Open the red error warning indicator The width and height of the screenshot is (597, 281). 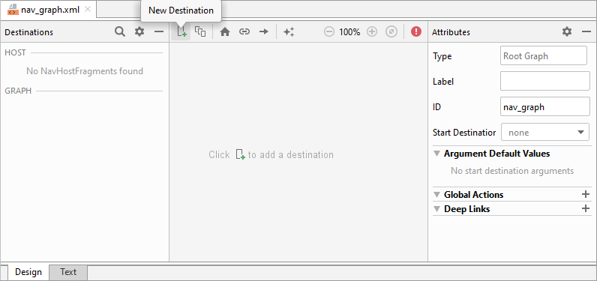coord(416,31)
